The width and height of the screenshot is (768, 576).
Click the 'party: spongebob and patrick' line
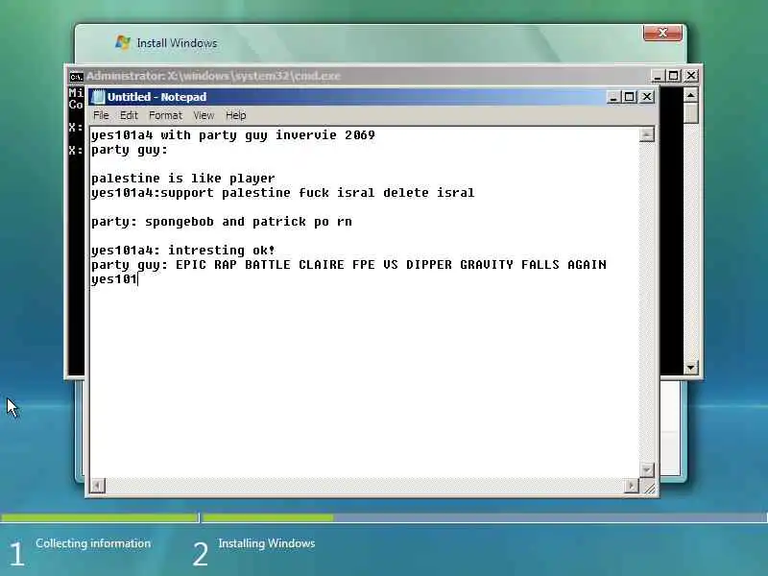point(222,222)
